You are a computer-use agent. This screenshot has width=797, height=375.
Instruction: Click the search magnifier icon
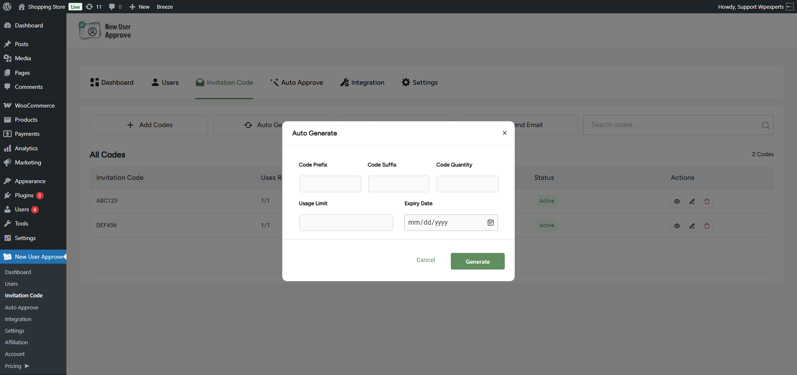point(765,125)
